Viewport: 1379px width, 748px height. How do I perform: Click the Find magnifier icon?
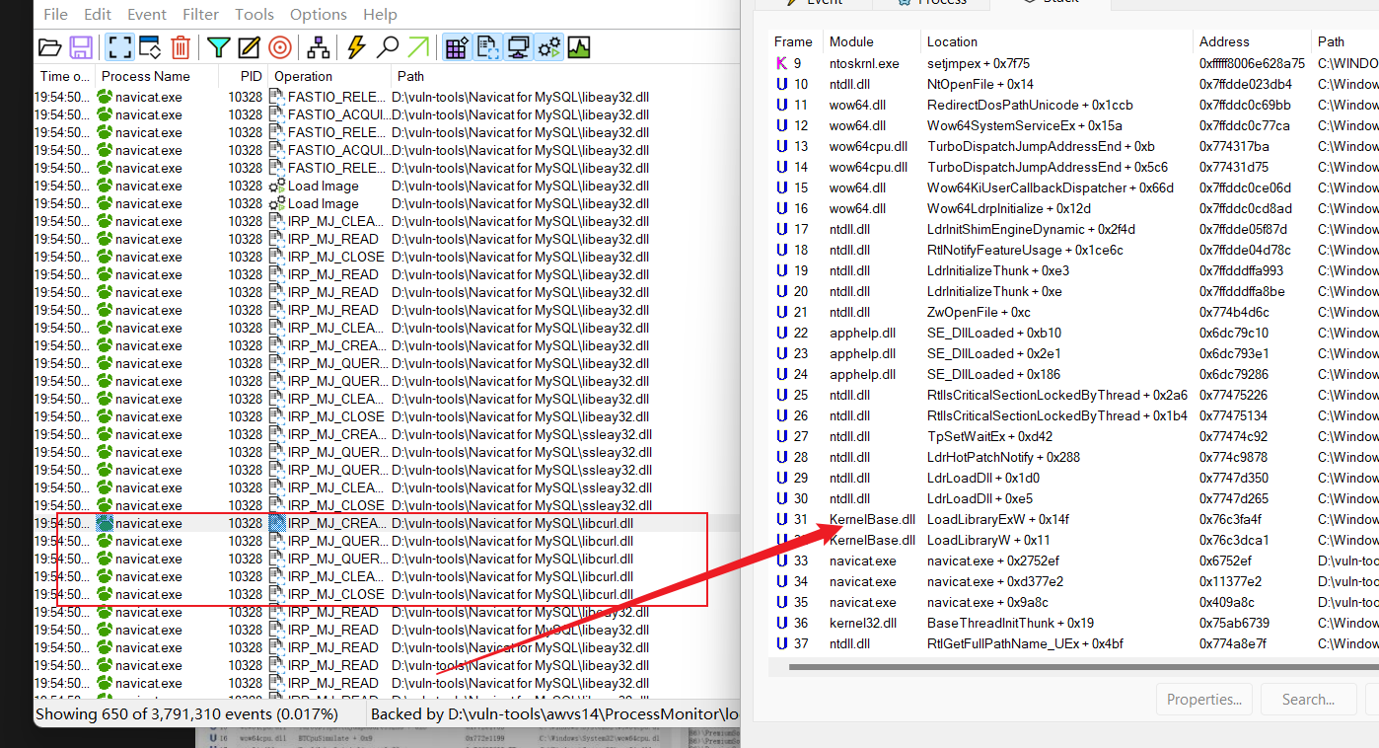tap(388, 46)
